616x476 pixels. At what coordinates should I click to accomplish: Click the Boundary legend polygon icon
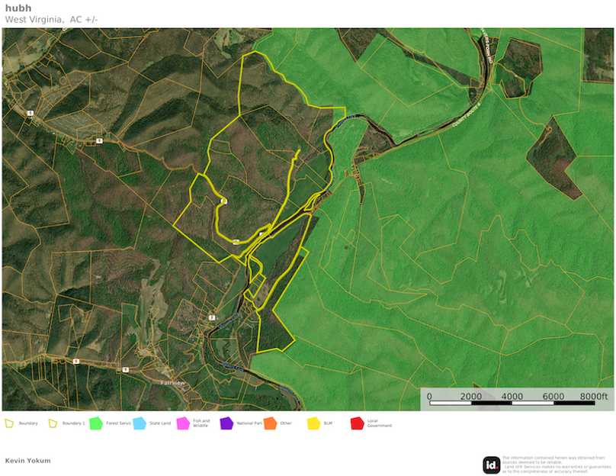[10, 423]
